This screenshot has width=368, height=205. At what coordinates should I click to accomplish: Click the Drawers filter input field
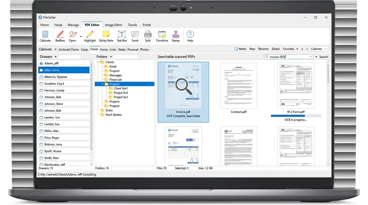pos(70,57)
